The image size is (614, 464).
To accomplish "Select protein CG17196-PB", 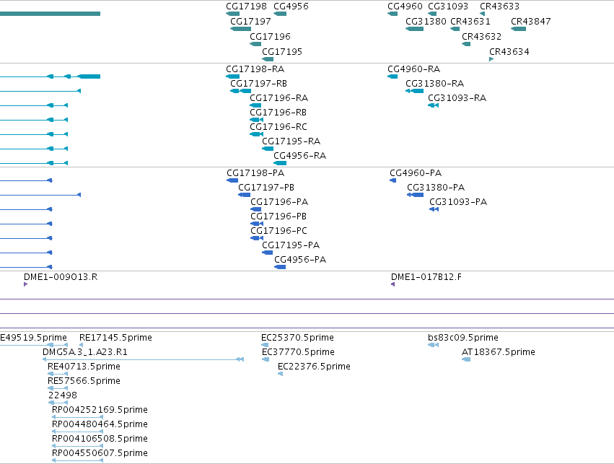I will (257, 224).
